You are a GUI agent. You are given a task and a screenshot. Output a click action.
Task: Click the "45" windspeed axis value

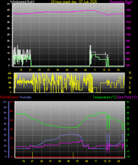[x=8, y=10]
